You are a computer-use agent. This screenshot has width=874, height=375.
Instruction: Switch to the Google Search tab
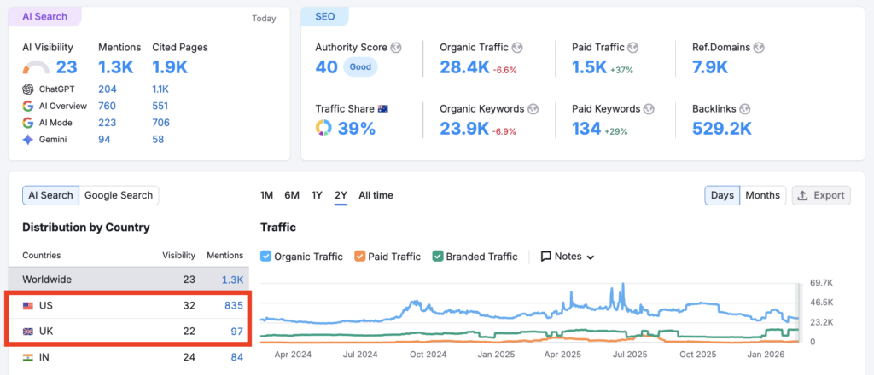point(119,195)
